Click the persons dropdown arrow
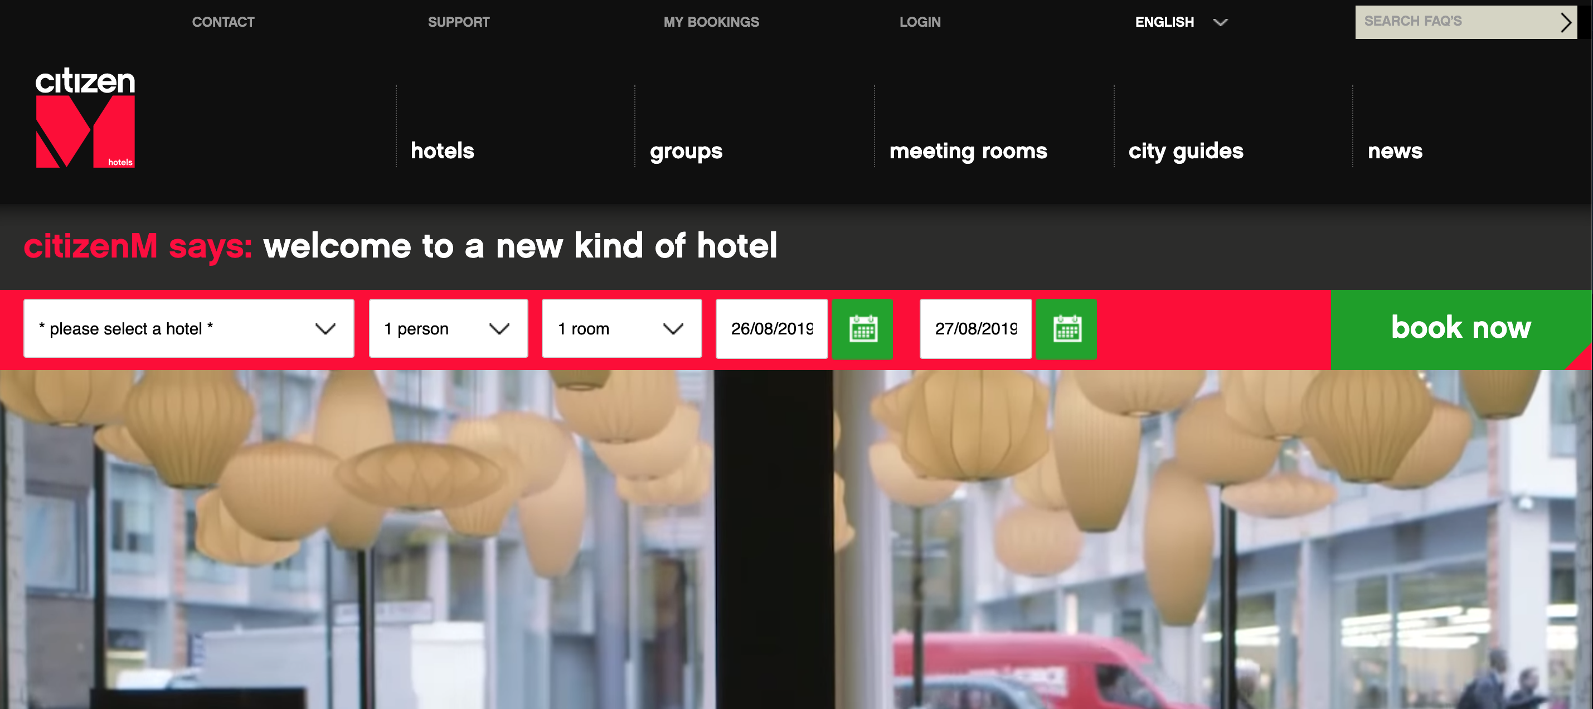 pyautogui.click(x=500, y=328)
